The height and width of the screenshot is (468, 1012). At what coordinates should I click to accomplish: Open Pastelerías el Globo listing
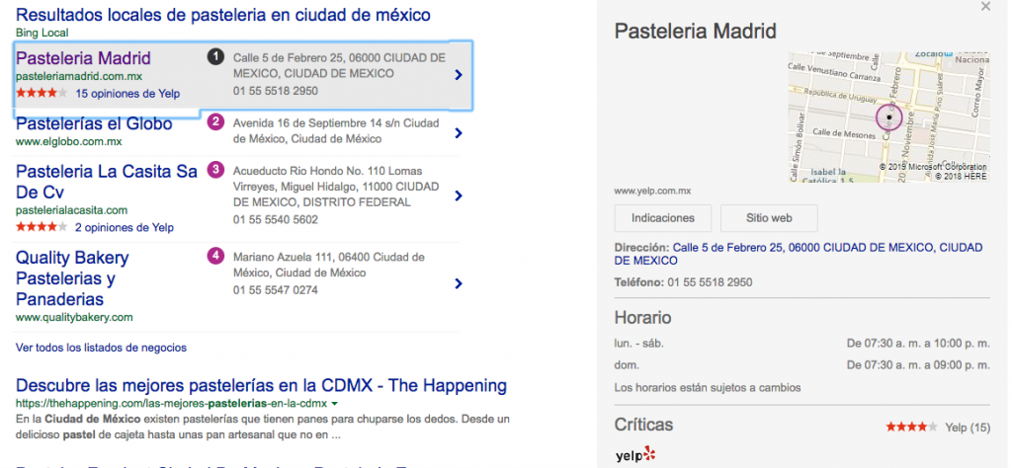pyautogui.click(x=94, y=123)
